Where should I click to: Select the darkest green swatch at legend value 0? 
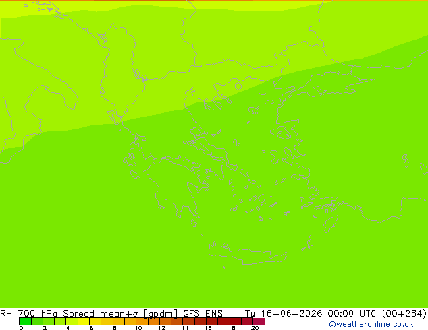(25, 321)
